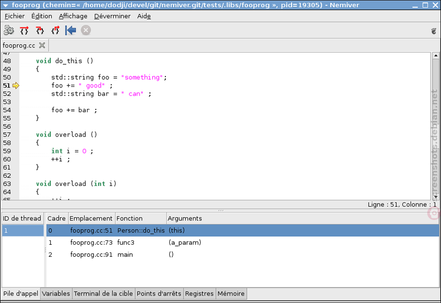Click the window menu arrow in title bar
441x303 pixels.
[x=6, y=5]
